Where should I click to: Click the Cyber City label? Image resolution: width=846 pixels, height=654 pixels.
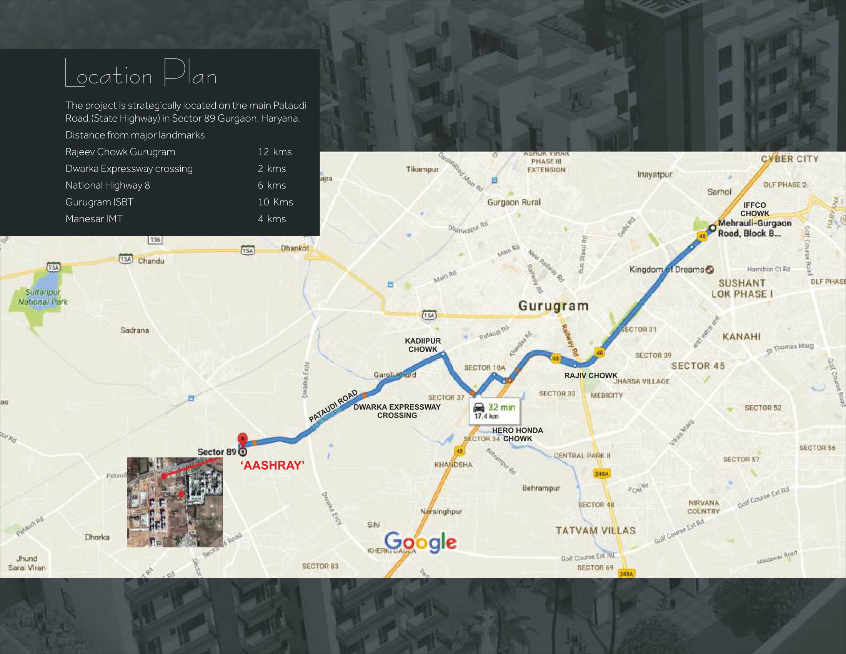(789, 159)
